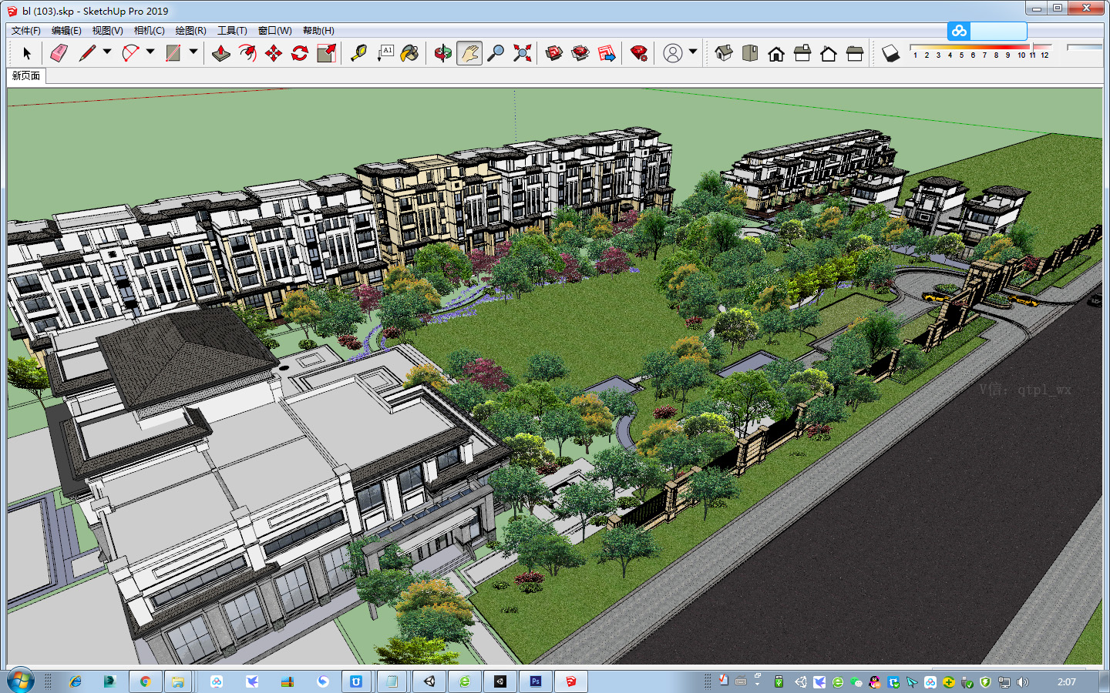Viewport: 1110px width, 693px height.
Task: Click Send to LayOut icon
Action: pos(607,53)
